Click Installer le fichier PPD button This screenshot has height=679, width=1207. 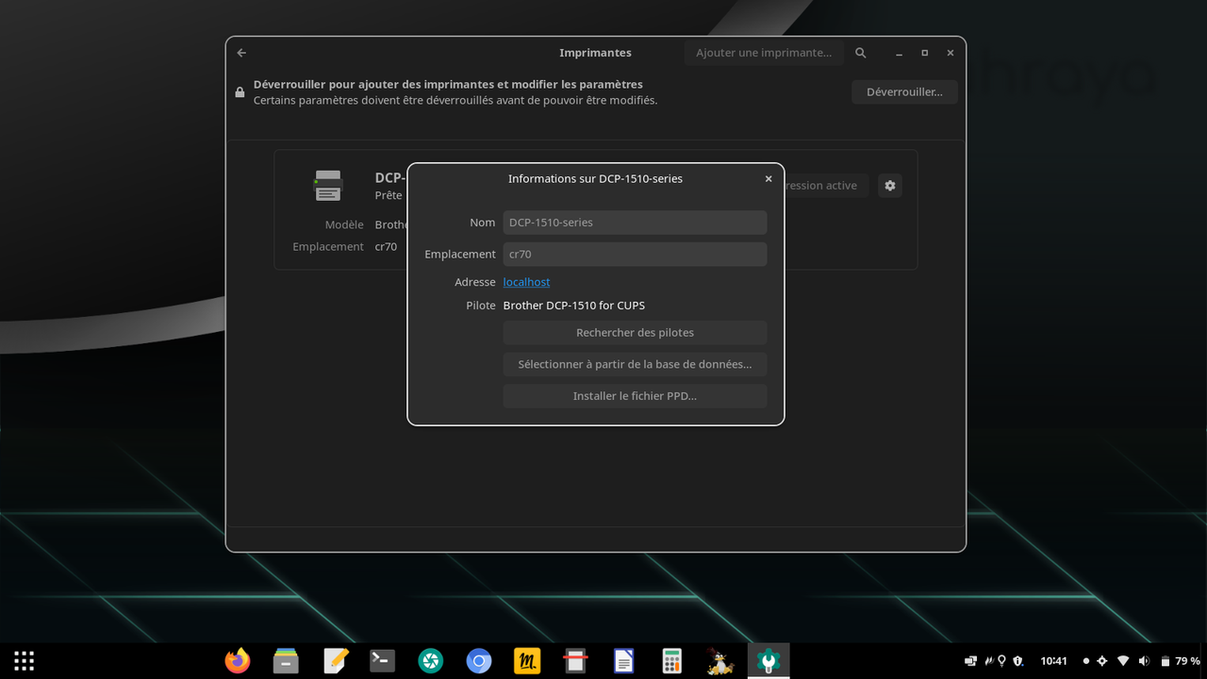(635, 396)
